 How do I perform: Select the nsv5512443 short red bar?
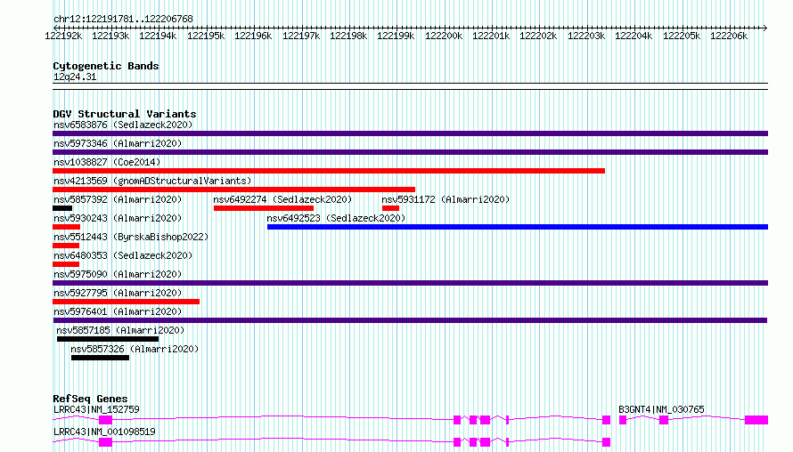pyautogui.click(x=66, y=246)
